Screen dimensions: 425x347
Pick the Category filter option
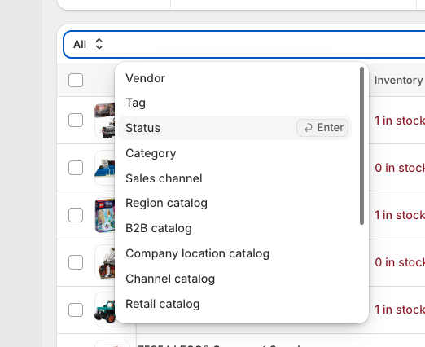pyautogui.click(x=234, y=153)
